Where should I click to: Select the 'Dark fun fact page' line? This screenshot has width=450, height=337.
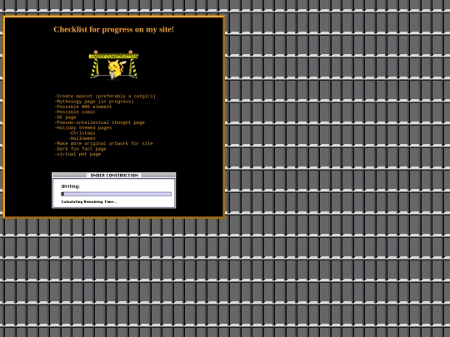pyautogui.click(x=80, y=149)
